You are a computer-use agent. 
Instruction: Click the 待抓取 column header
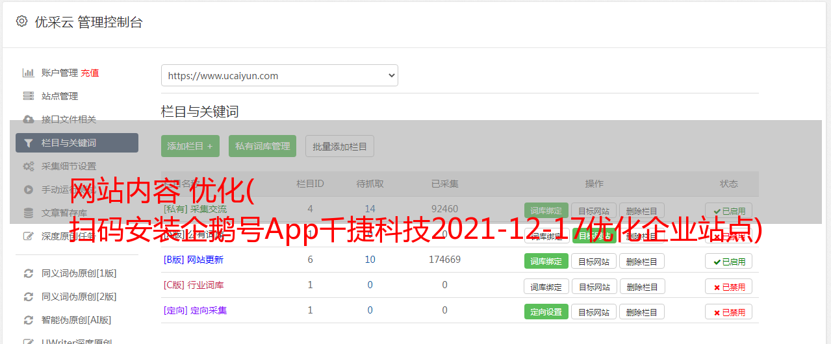point(370,184)
